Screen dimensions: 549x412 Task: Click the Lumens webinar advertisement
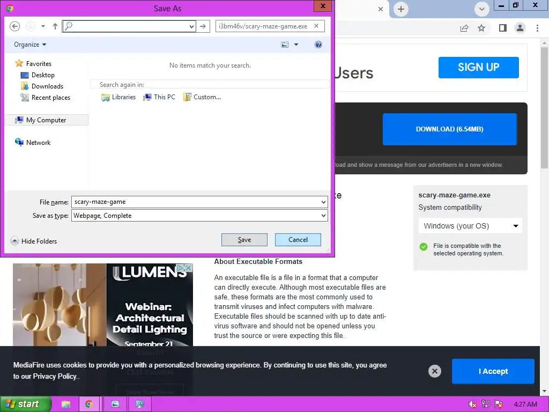pyautogui.click(x=102, y=305)
